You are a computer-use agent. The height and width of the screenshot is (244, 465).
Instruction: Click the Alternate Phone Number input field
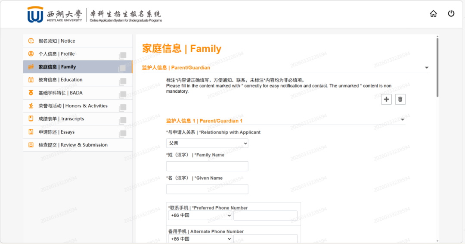(265, 239)
